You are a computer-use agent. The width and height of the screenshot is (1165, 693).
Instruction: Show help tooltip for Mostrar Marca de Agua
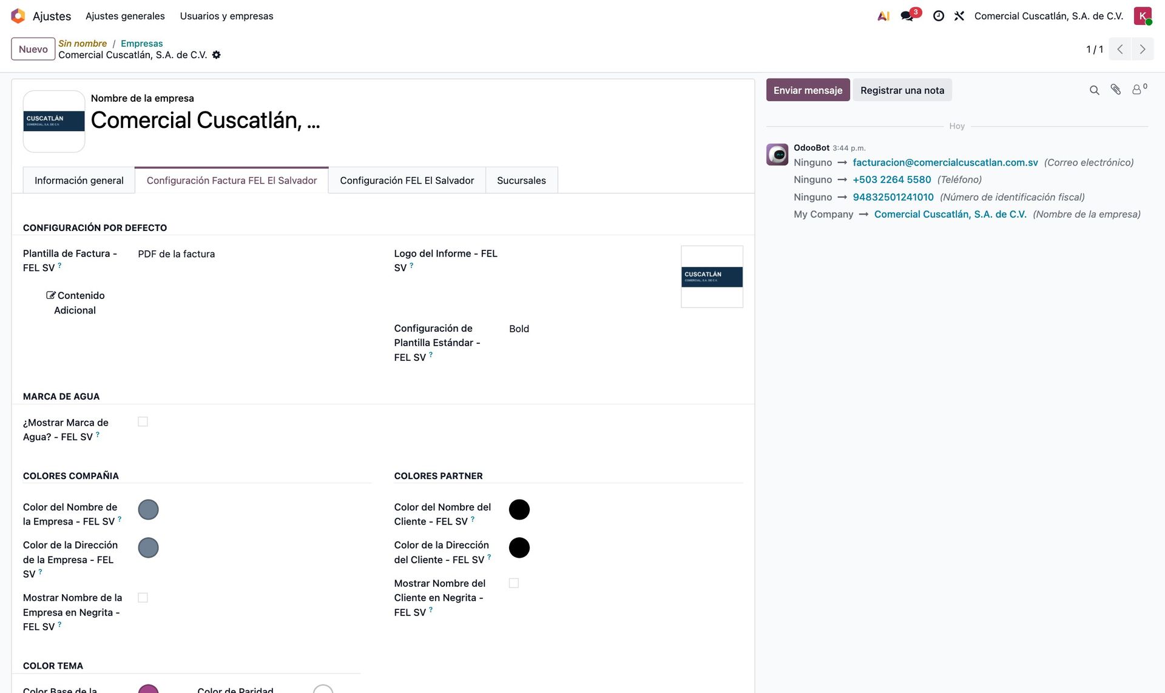(x=98, y=434)
